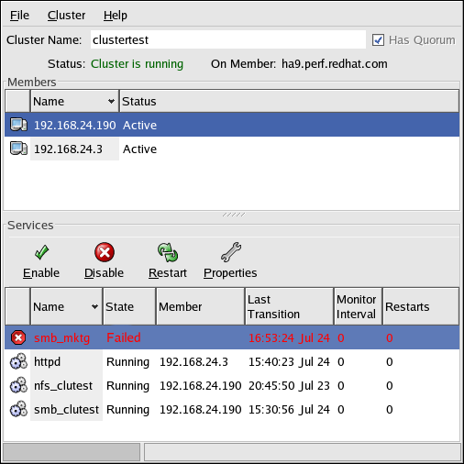Open the Cluster menu
464x464 pixels.
tap(66, 15)
